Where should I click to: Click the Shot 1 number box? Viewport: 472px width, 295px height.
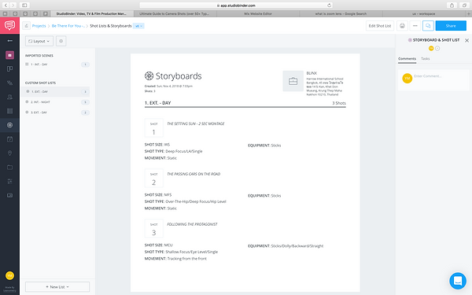point(154,128)
